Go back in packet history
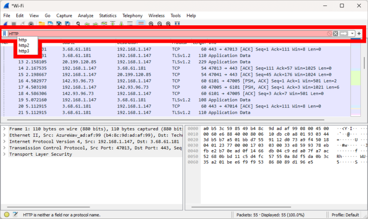The width and height of the screenshot is (368, 219). pyautogui.click(x=87, y=24)
